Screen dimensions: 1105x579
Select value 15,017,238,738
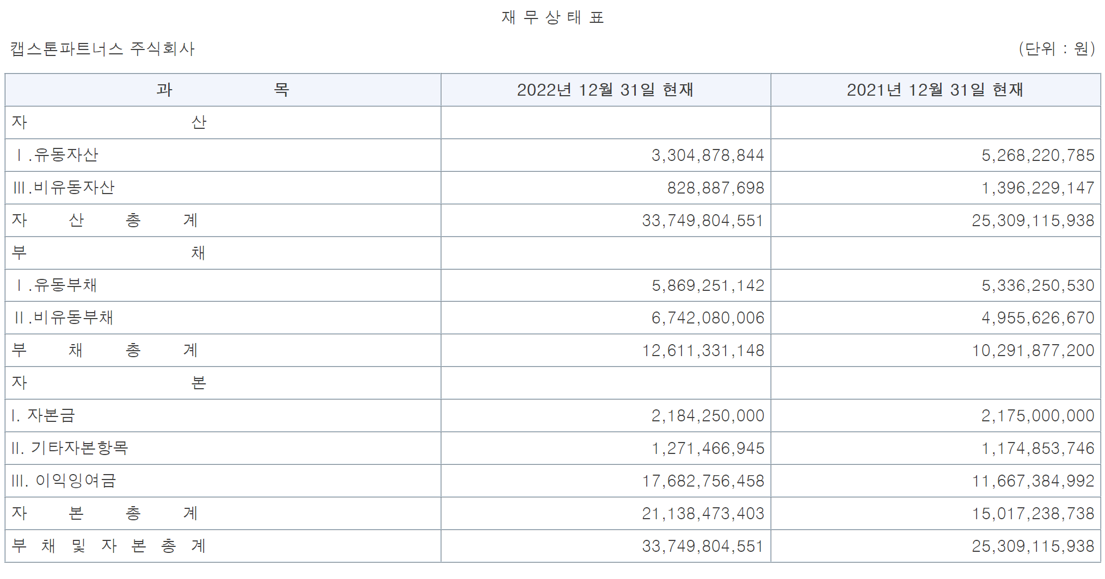(1033, 514)
